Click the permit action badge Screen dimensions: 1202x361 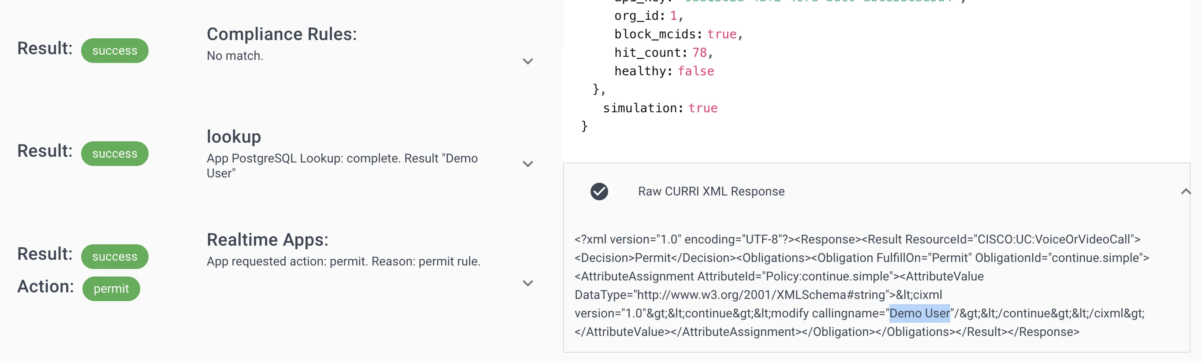pos(111,288)
